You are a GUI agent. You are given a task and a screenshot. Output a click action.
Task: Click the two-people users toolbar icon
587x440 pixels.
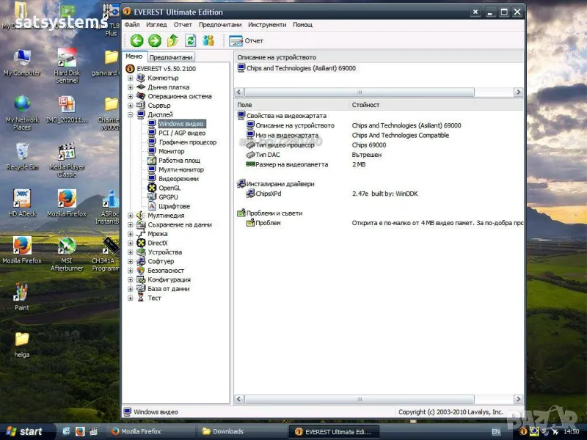point(208,41)
